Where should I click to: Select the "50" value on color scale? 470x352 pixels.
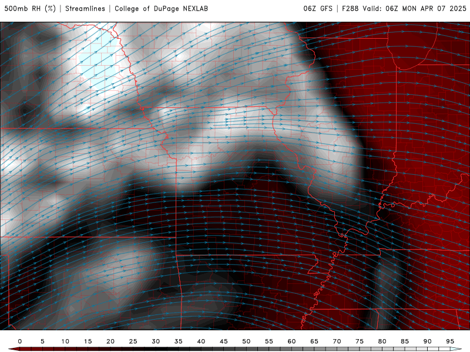pos(246,341)
